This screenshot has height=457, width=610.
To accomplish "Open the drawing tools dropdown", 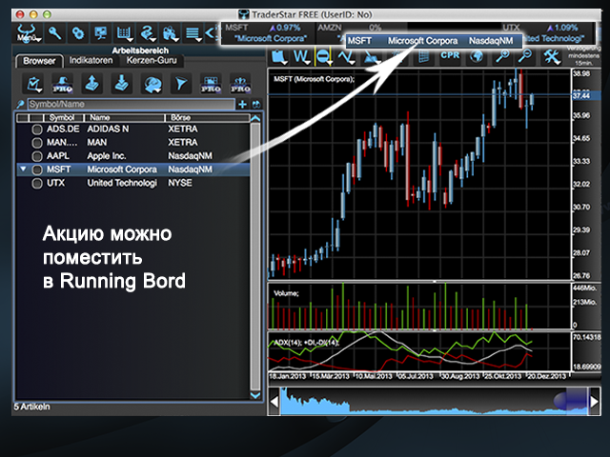I will tap(371, 58).
